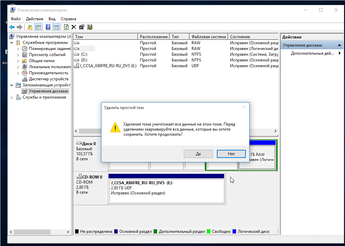Expand the Службы и приложения node
345x246 pixels.
[12, 98]
